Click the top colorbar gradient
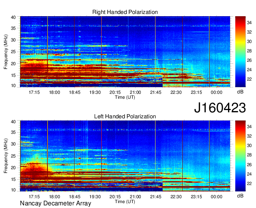Screen dimensions: 256x208 240,52
